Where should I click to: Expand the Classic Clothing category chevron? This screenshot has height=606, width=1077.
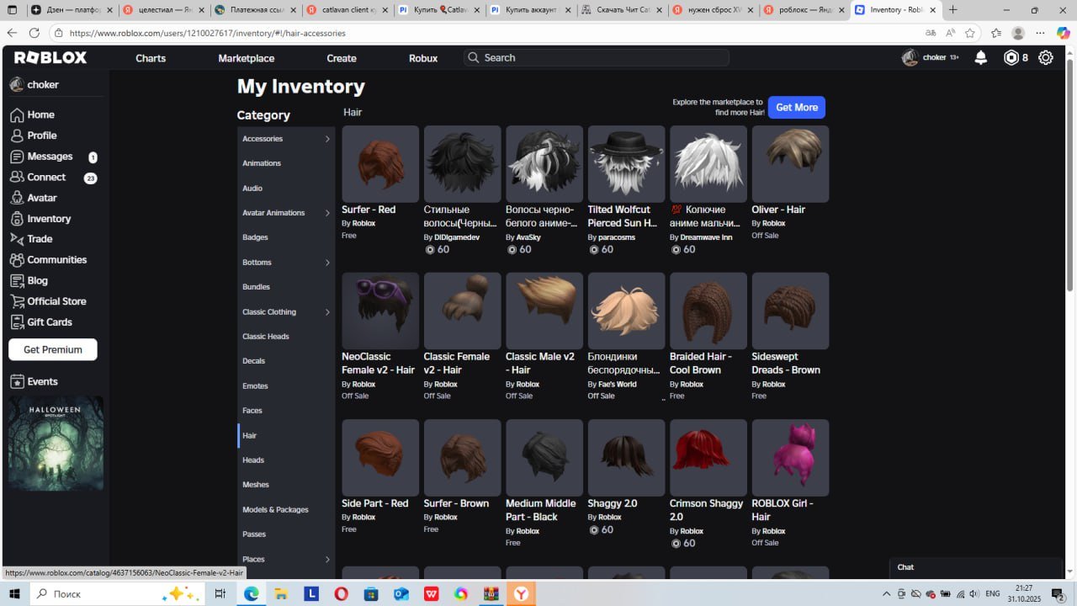[327, 312]
